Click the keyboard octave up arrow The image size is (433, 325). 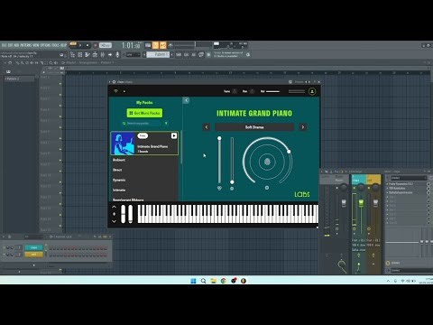(x=114, y=207)
